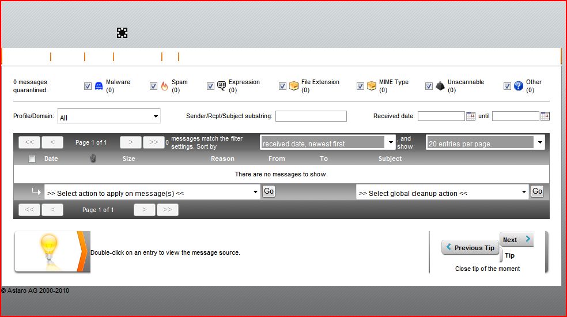Tick the select-all checkbox in table header
The height and width of the screenshot is (317, 567).
click(x=32, y=158)
